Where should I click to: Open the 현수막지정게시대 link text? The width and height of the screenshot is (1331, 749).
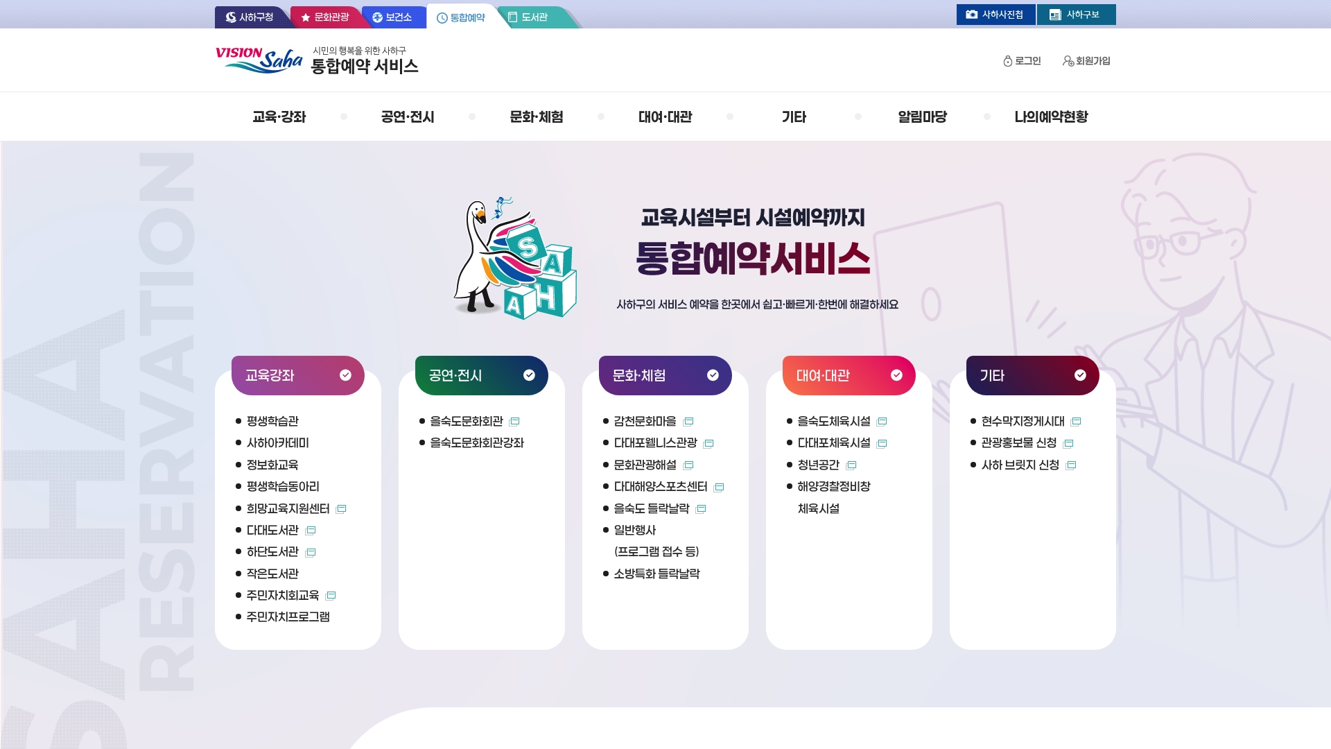tap(1023, 421)
